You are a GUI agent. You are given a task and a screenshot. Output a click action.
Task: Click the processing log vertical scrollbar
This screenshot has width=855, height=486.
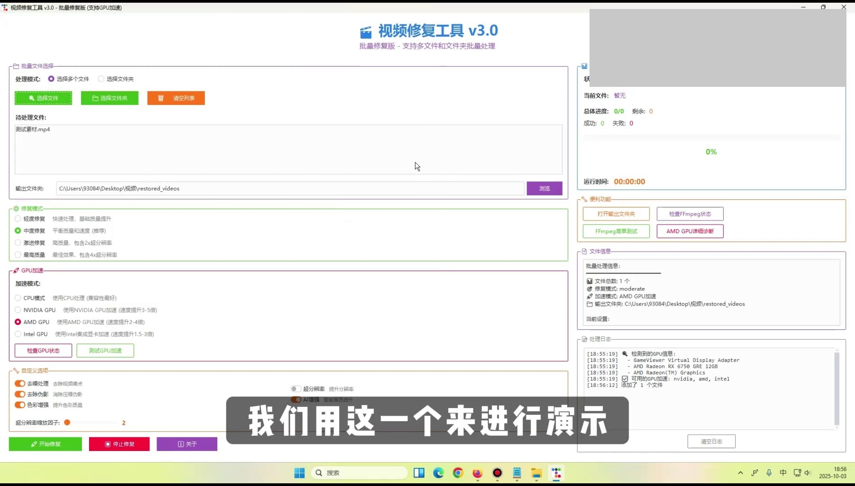click(x=837, y=388)
